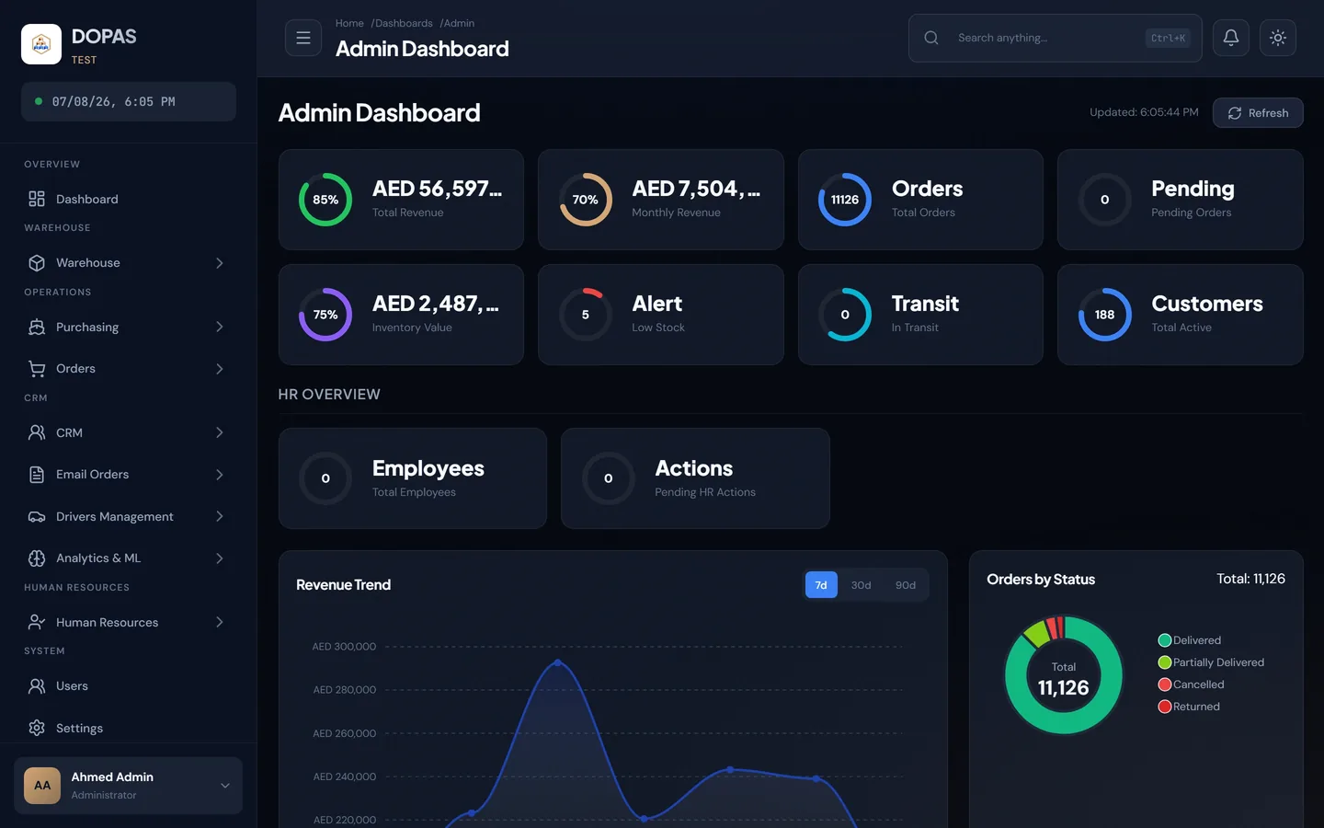Click the Alert Low Stock ring showing 5
This screenshot has width=1324, height=828.
coord(586,315)
